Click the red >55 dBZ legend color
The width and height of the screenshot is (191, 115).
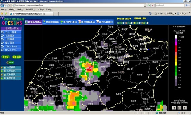tap(176, 50)
